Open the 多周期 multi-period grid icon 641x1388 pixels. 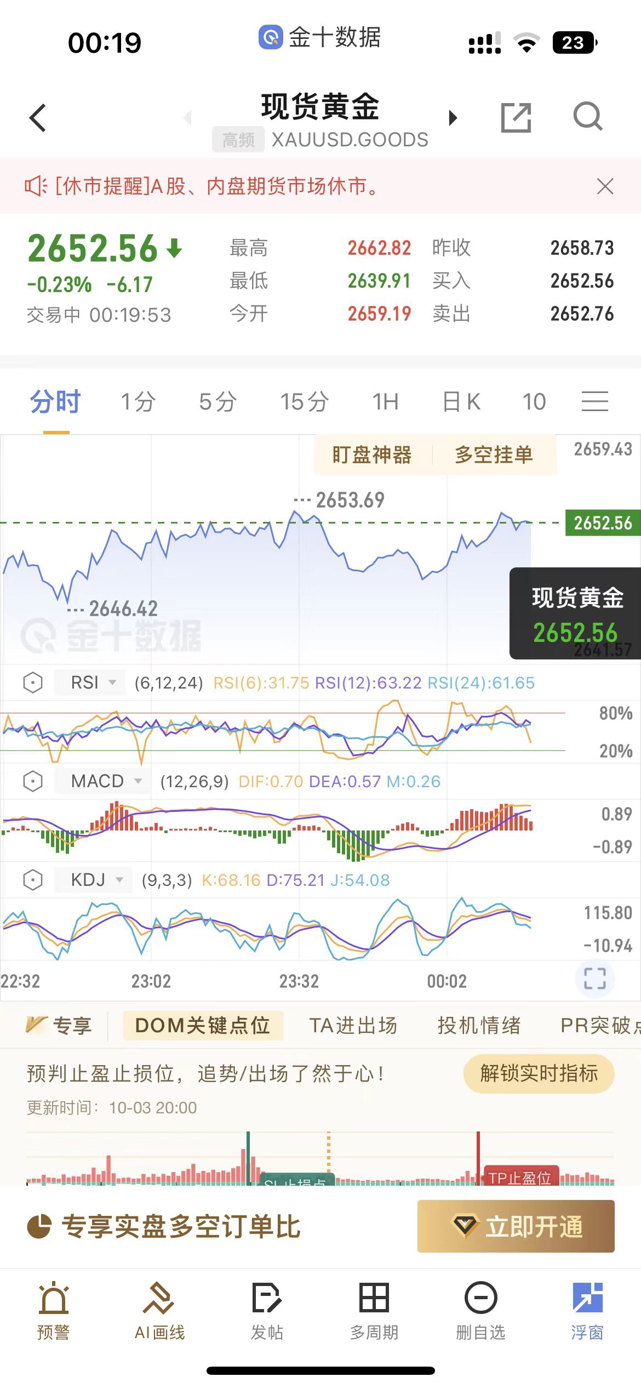click(x=374, y=1311)
